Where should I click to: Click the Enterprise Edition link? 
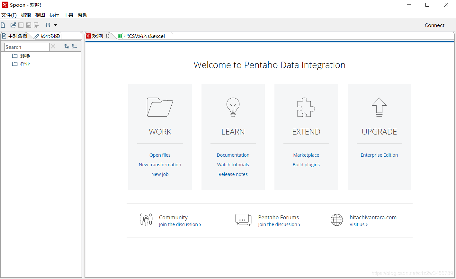(x=379, y=155)
